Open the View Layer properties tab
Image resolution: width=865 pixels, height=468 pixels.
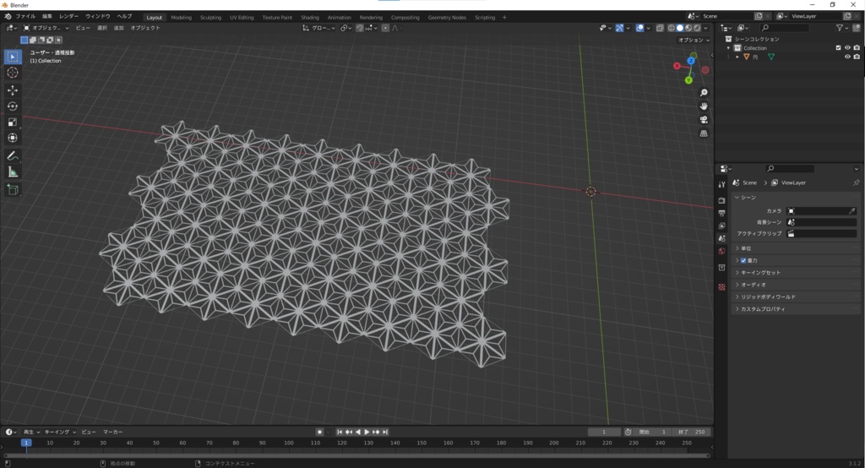tap(721, 226)
